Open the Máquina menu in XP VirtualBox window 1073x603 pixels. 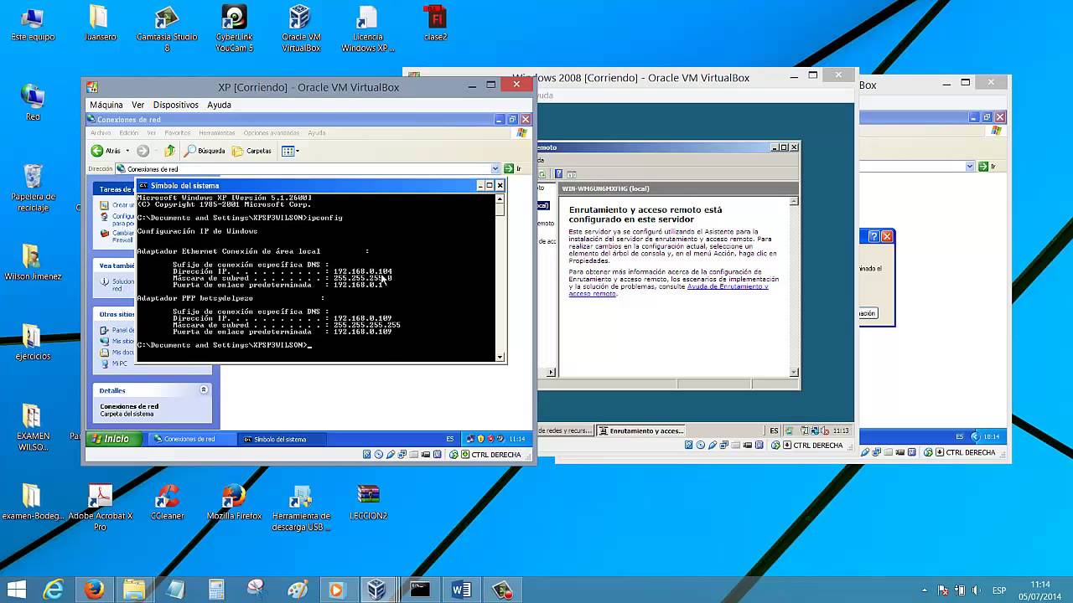pyautogui.click(x=106, y=105)
